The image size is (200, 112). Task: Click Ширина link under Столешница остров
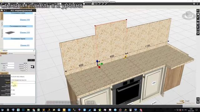point(25,20)
